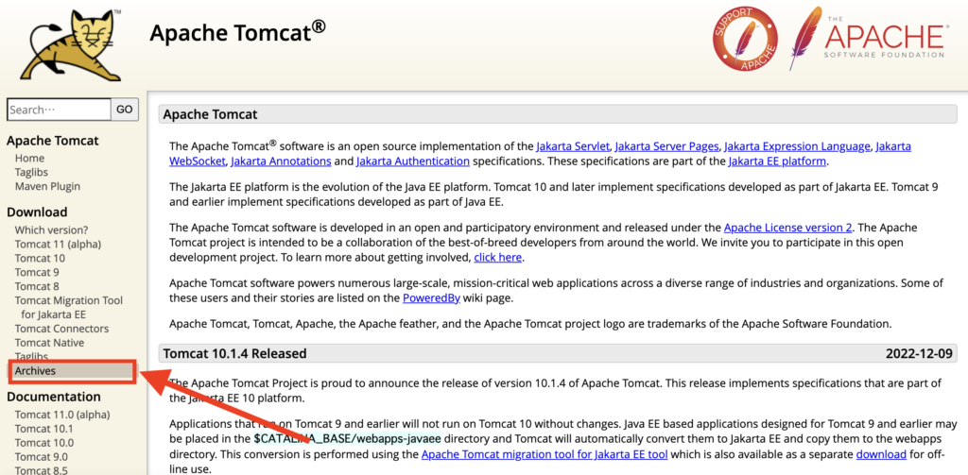Click the Search input field
This screenshot has height=475, width=968.
[59, 110]
